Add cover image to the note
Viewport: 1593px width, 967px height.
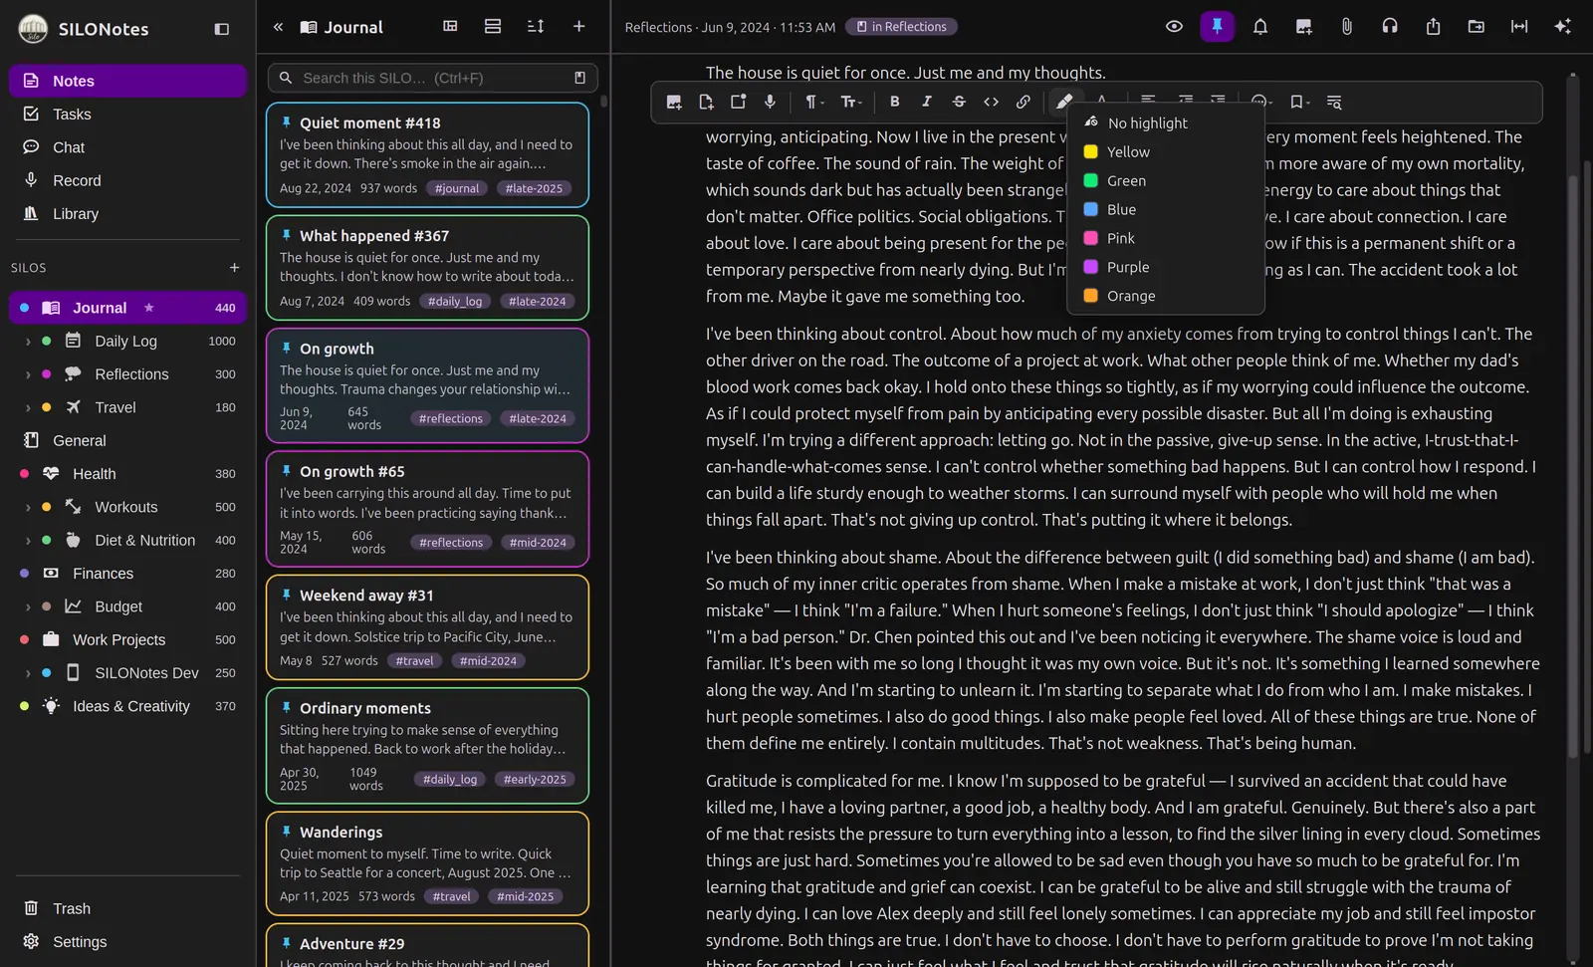pyautogui.click(x=1303, y=27)
